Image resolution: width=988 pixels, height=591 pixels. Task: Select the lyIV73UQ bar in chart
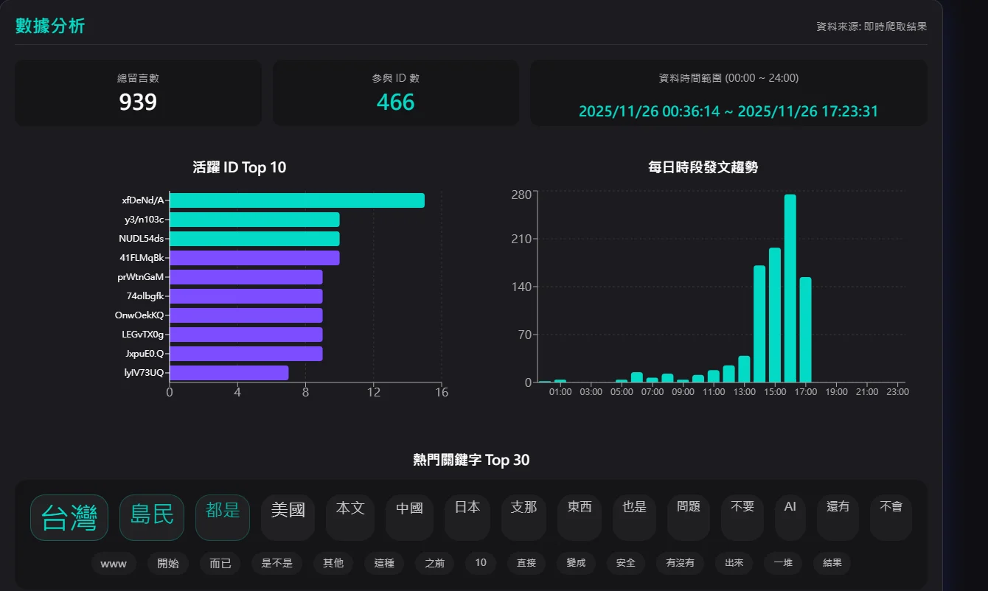click(229, 373)
